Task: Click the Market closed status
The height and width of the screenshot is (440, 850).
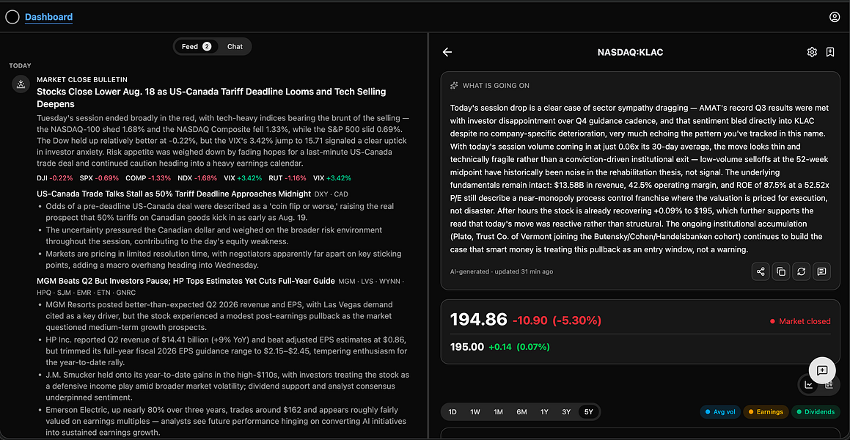Action: tap(800, 321)
